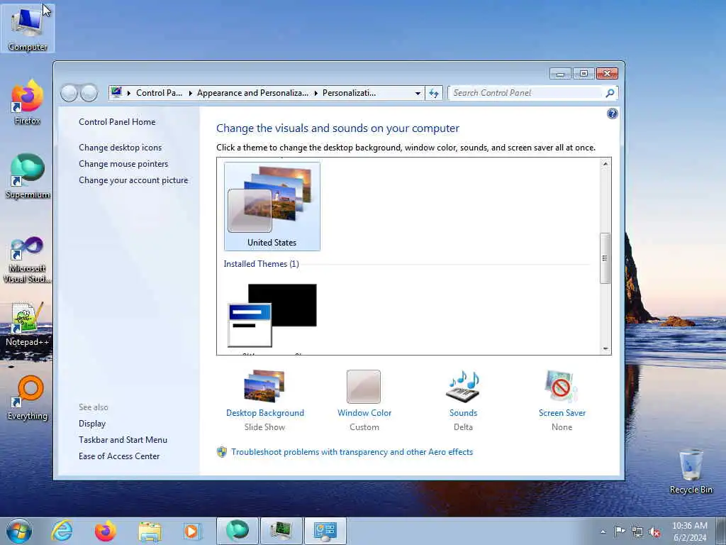Switch to the monitor-icon taskbar window
The image size is (726, 545).
coord(281,531)
